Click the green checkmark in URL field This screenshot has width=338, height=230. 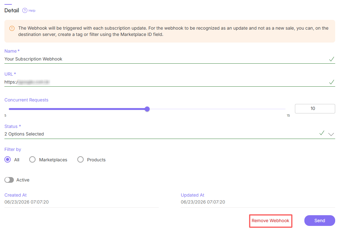(x=331, y=82)
